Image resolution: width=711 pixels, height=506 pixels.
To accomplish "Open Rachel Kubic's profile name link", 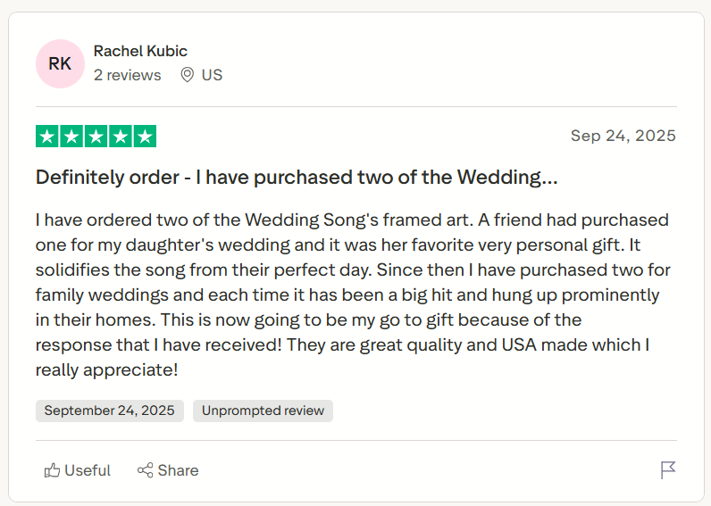I will tap(140, 51).
